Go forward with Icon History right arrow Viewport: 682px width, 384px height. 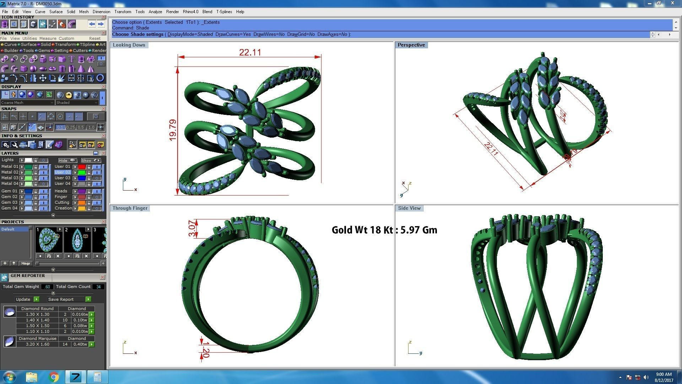101,24
